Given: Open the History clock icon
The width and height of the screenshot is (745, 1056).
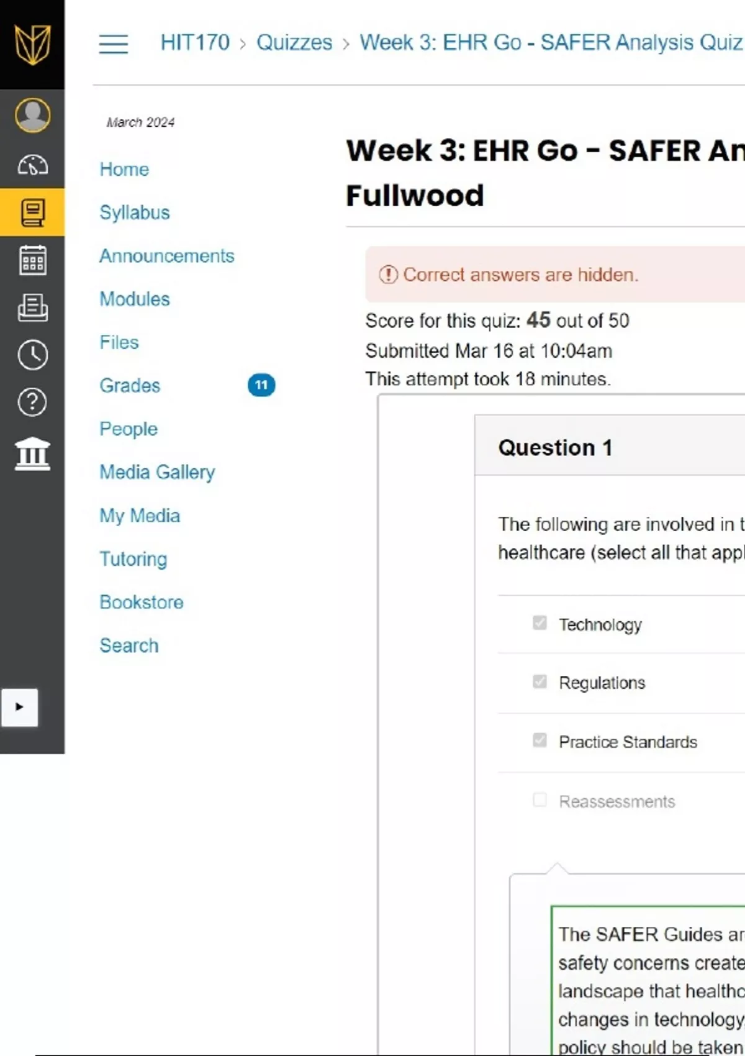Looking at the screenshot, I should pyautogui.click(x=32, y=355).
